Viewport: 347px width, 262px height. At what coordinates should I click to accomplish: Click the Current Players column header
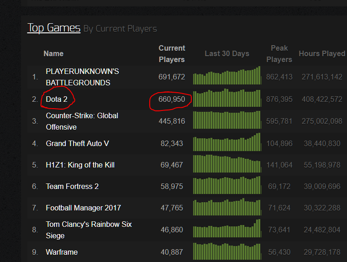[172, 54]
